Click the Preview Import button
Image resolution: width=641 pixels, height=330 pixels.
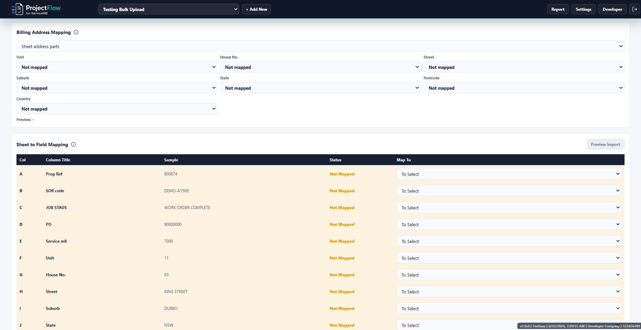pyautogui.click(x=605, y=145)
